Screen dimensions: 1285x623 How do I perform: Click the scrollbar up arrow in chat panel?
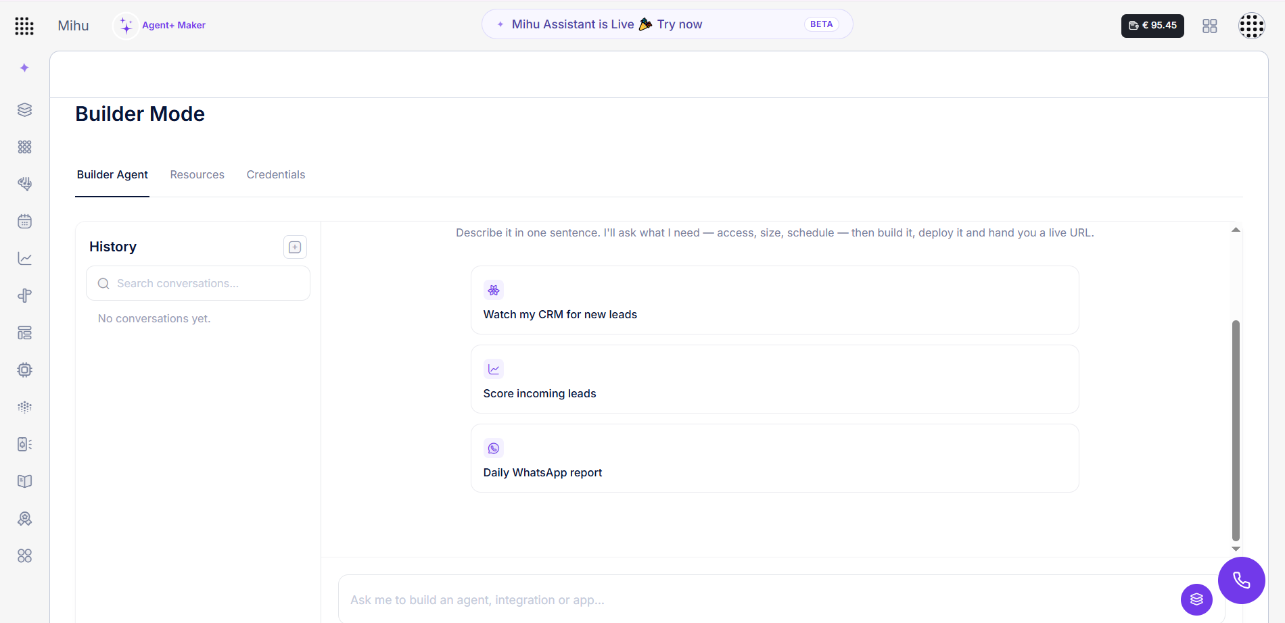pos(1236,230)
